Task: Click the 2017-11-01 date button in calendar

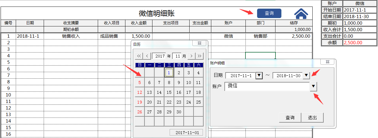Action: coord(187,133)
